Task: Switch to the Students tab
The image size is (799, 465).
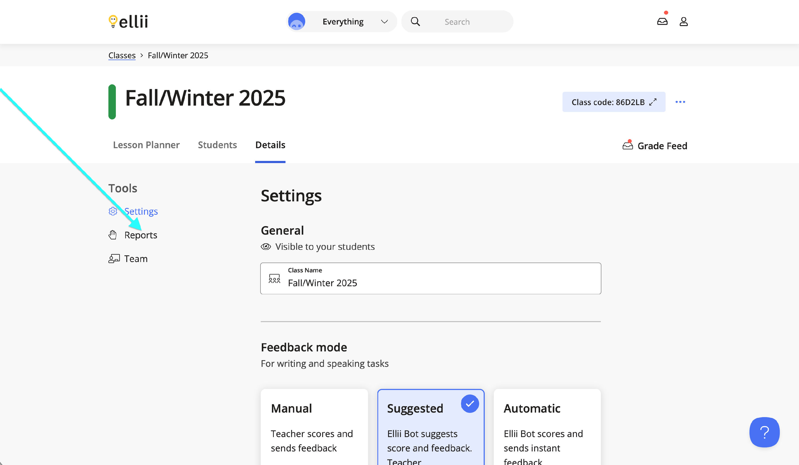Action: click(217, 145)
